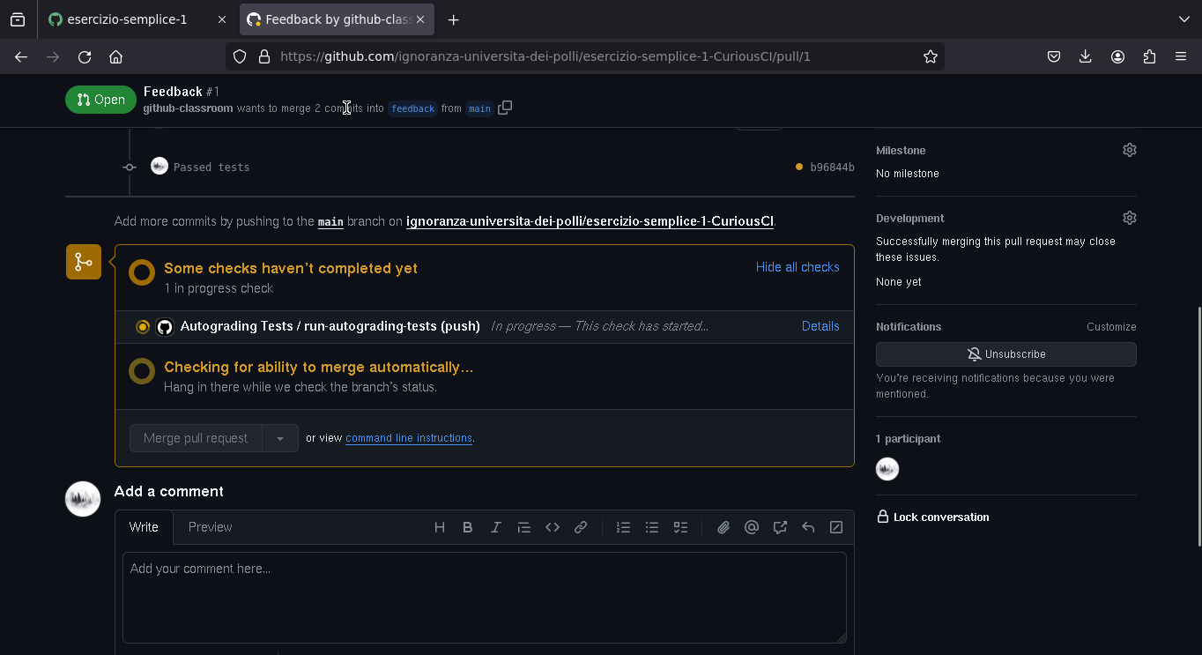Open the feedback base branch label

coord(413,108)
